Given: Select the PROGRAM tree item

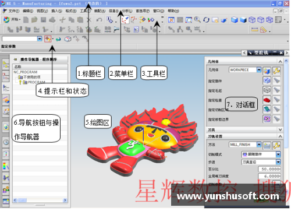Looking at the screenshot, I should [x=37, y=82].
